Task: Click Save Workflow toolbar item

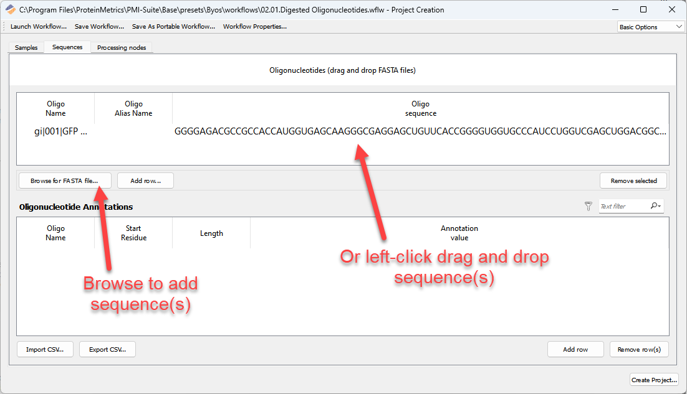Action: click(99, 27)
